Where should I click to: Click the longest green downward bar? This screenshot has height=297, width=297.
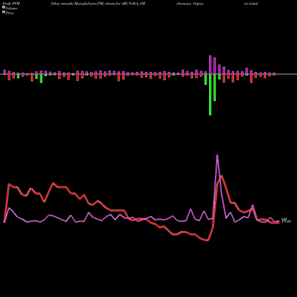pos(210,94)
